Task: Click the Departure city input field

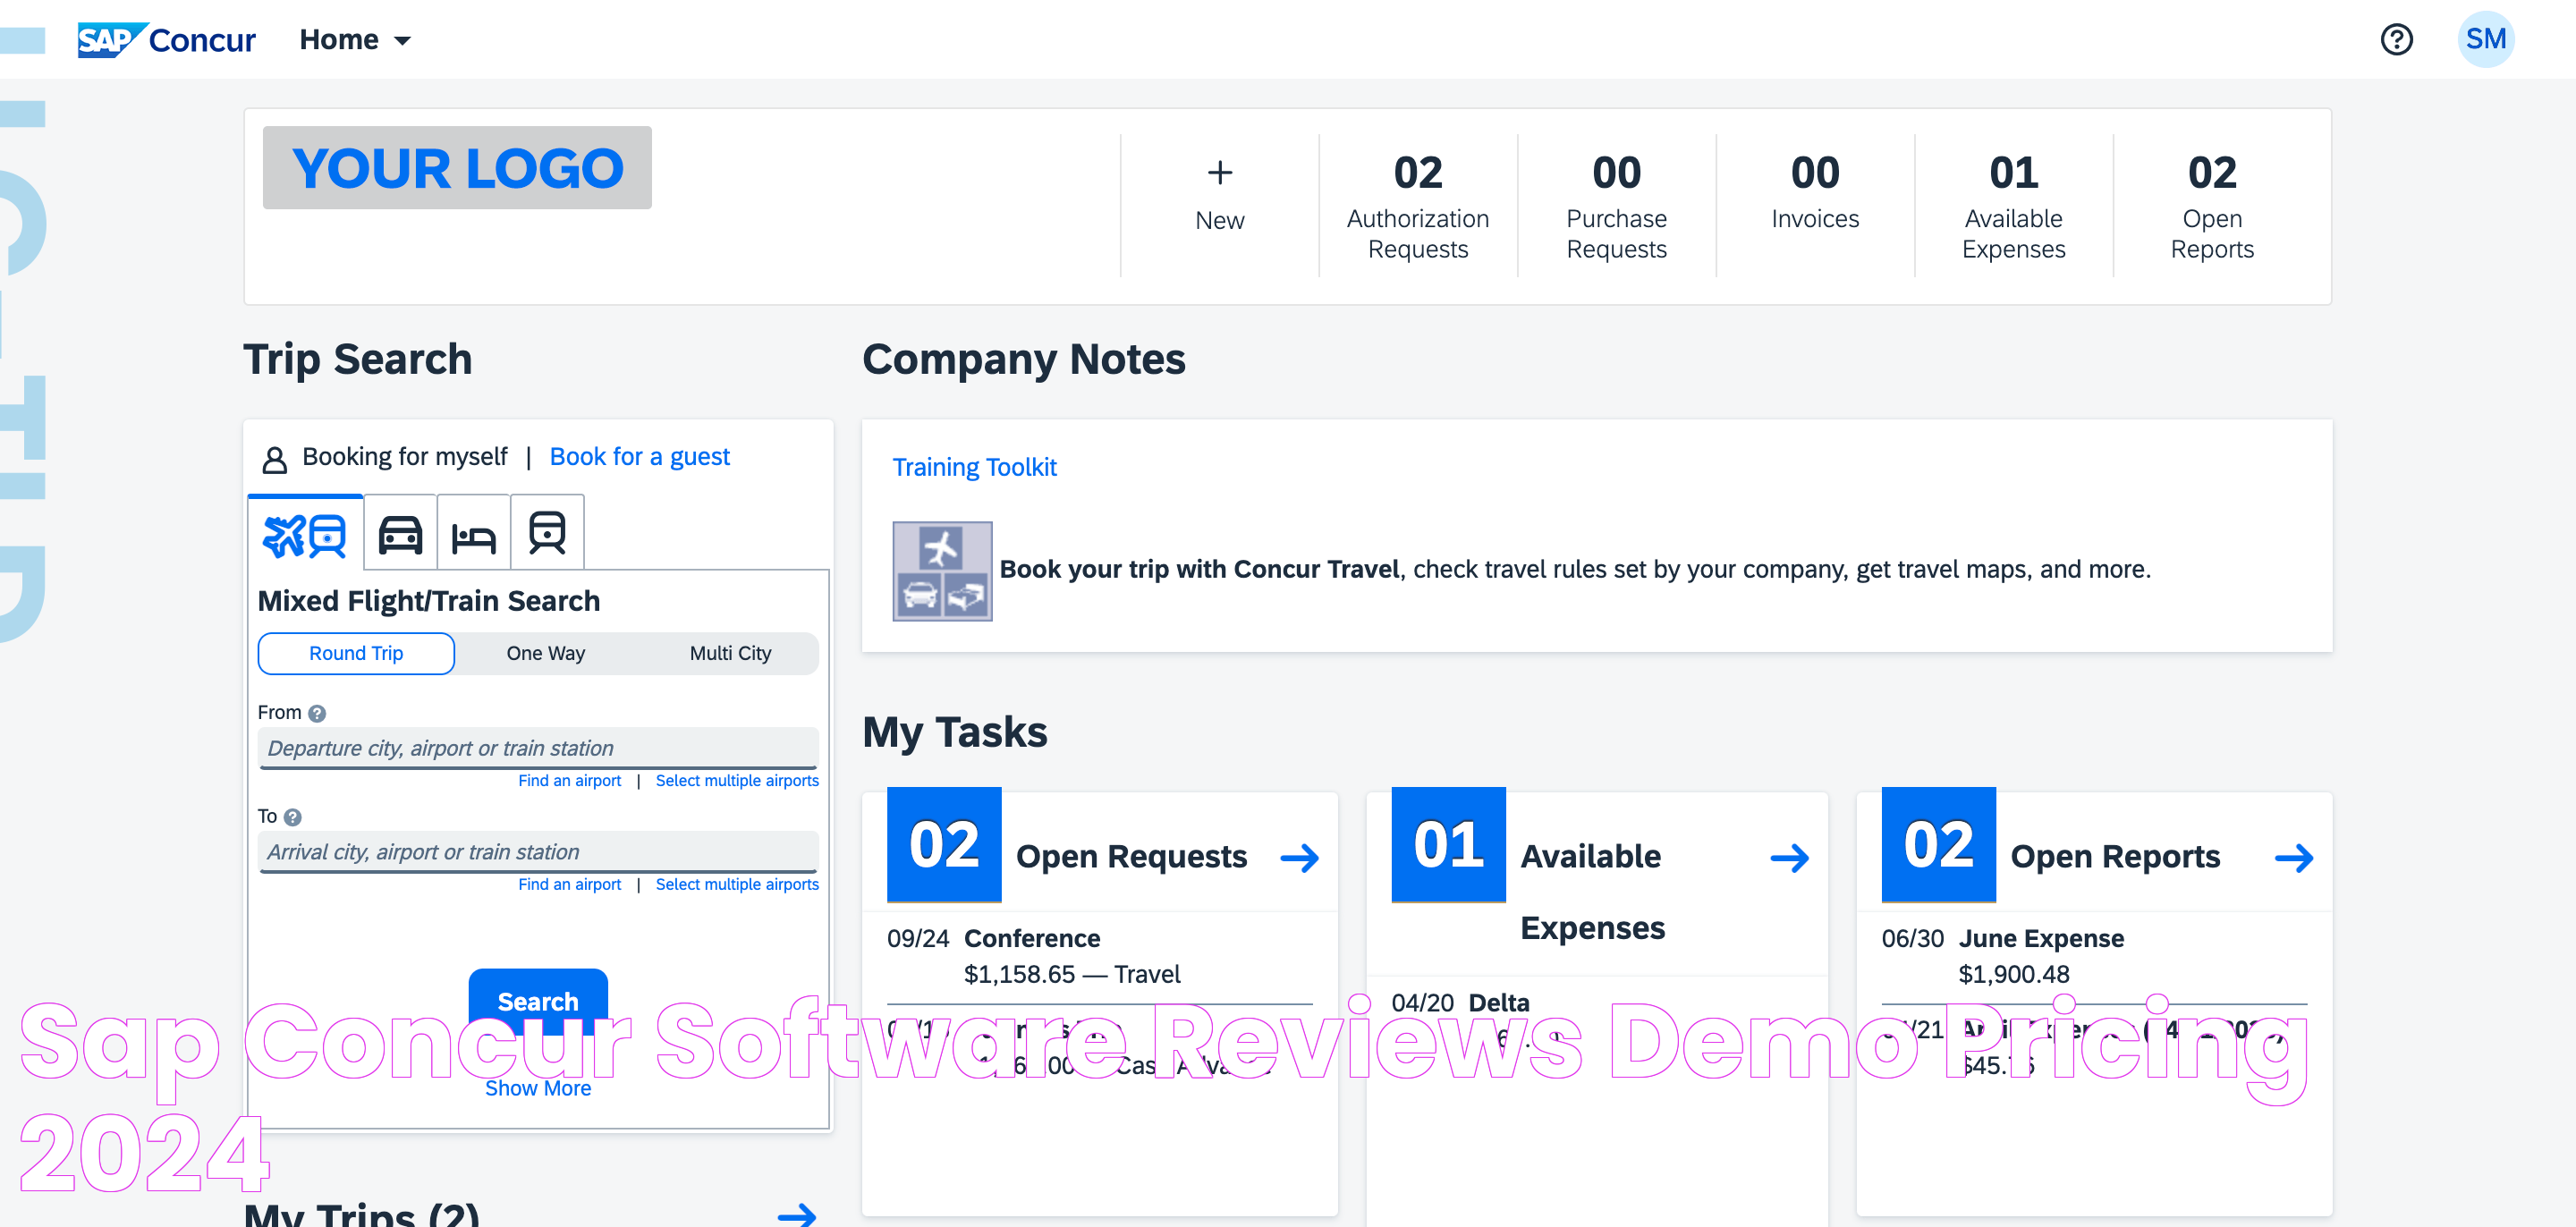Action: [x=538, y=748]
